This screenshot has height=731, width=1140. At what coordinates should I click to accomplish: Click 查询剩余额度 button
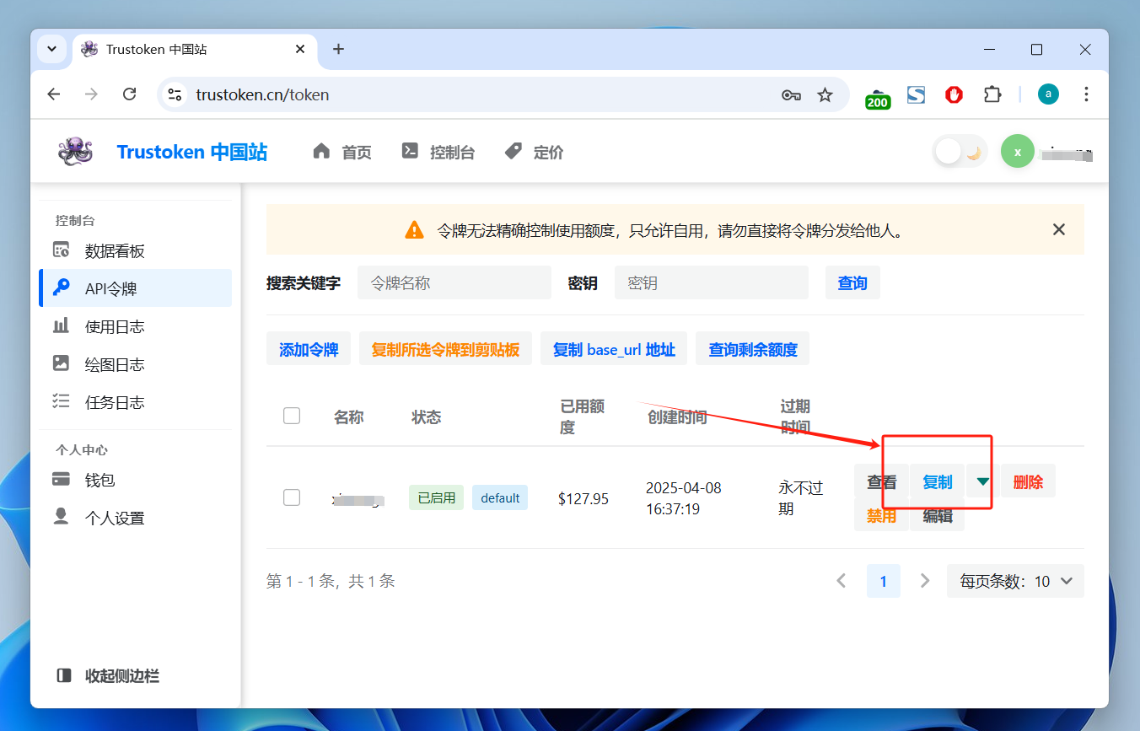point(753,348)
